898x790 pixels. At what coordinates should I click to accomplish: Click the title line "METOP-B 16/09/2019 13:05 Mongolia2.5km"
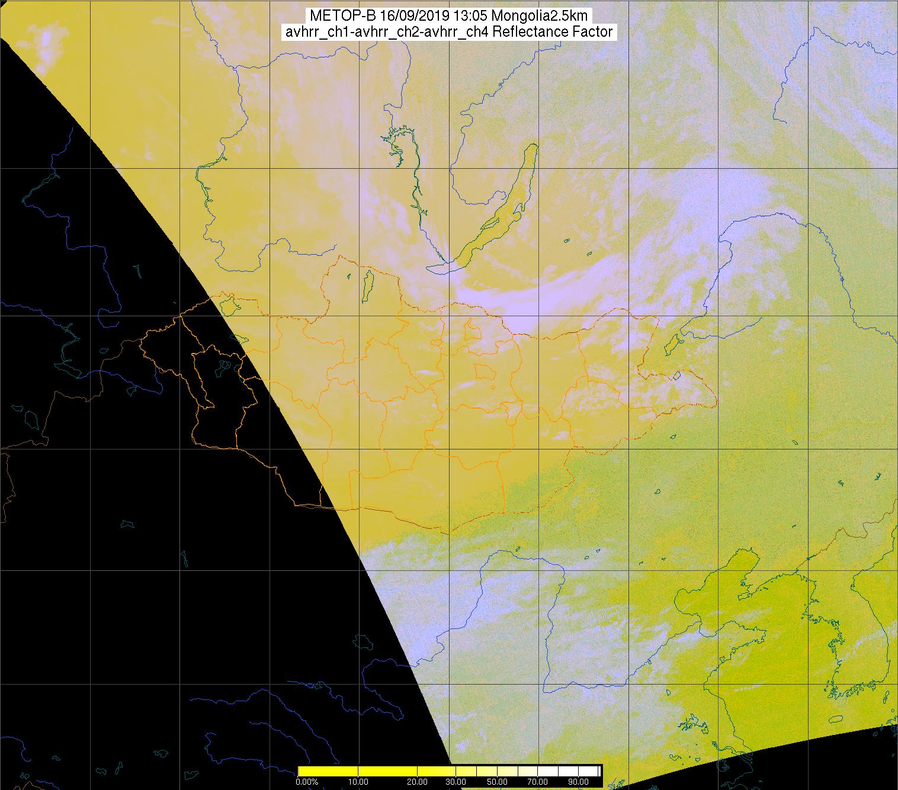pyautogui.click(x=448, y=17)
